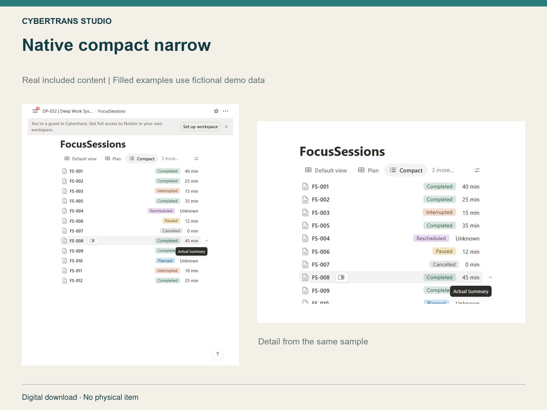Click the FocusSessions title in left screenshot
Image resolution: width=547 pixels, height=410 pixels.
pyautogui.click(x=93, y=144)
